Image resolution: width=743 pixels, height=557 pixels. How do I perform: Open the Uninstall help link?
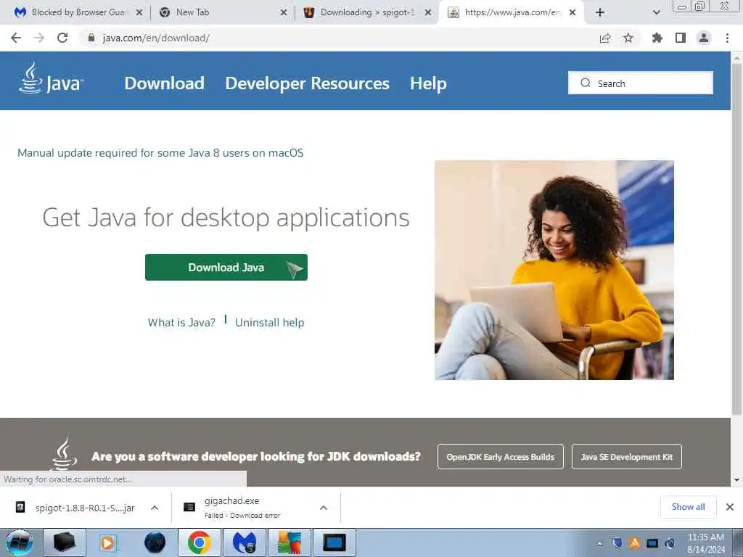270,323
